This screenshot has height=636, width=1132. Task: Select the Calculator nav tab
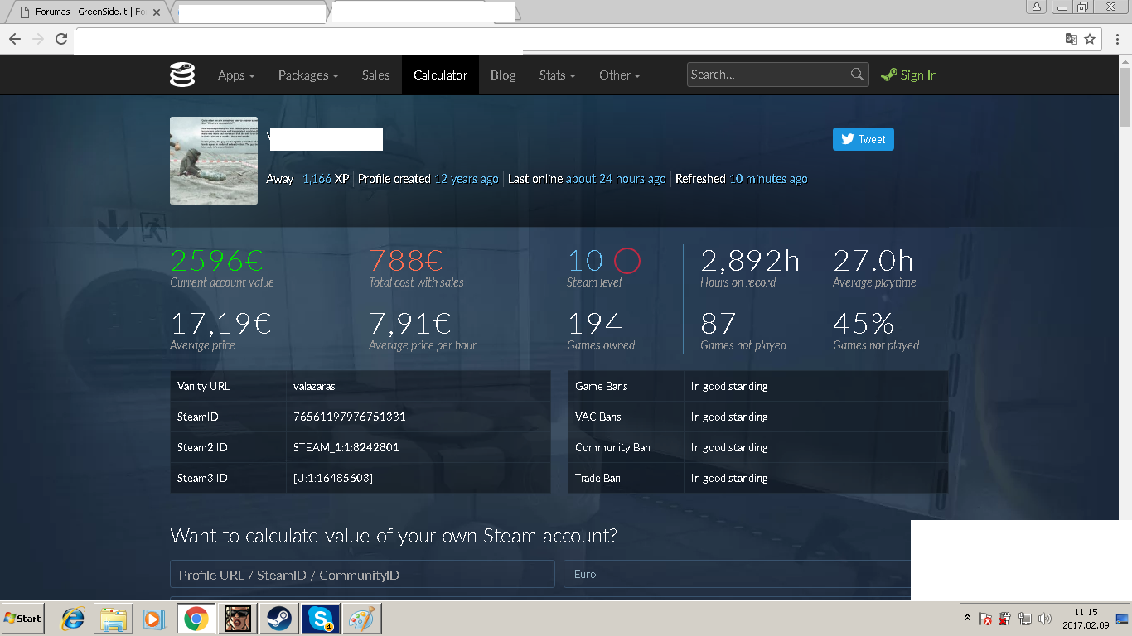[x=440, y=75]
